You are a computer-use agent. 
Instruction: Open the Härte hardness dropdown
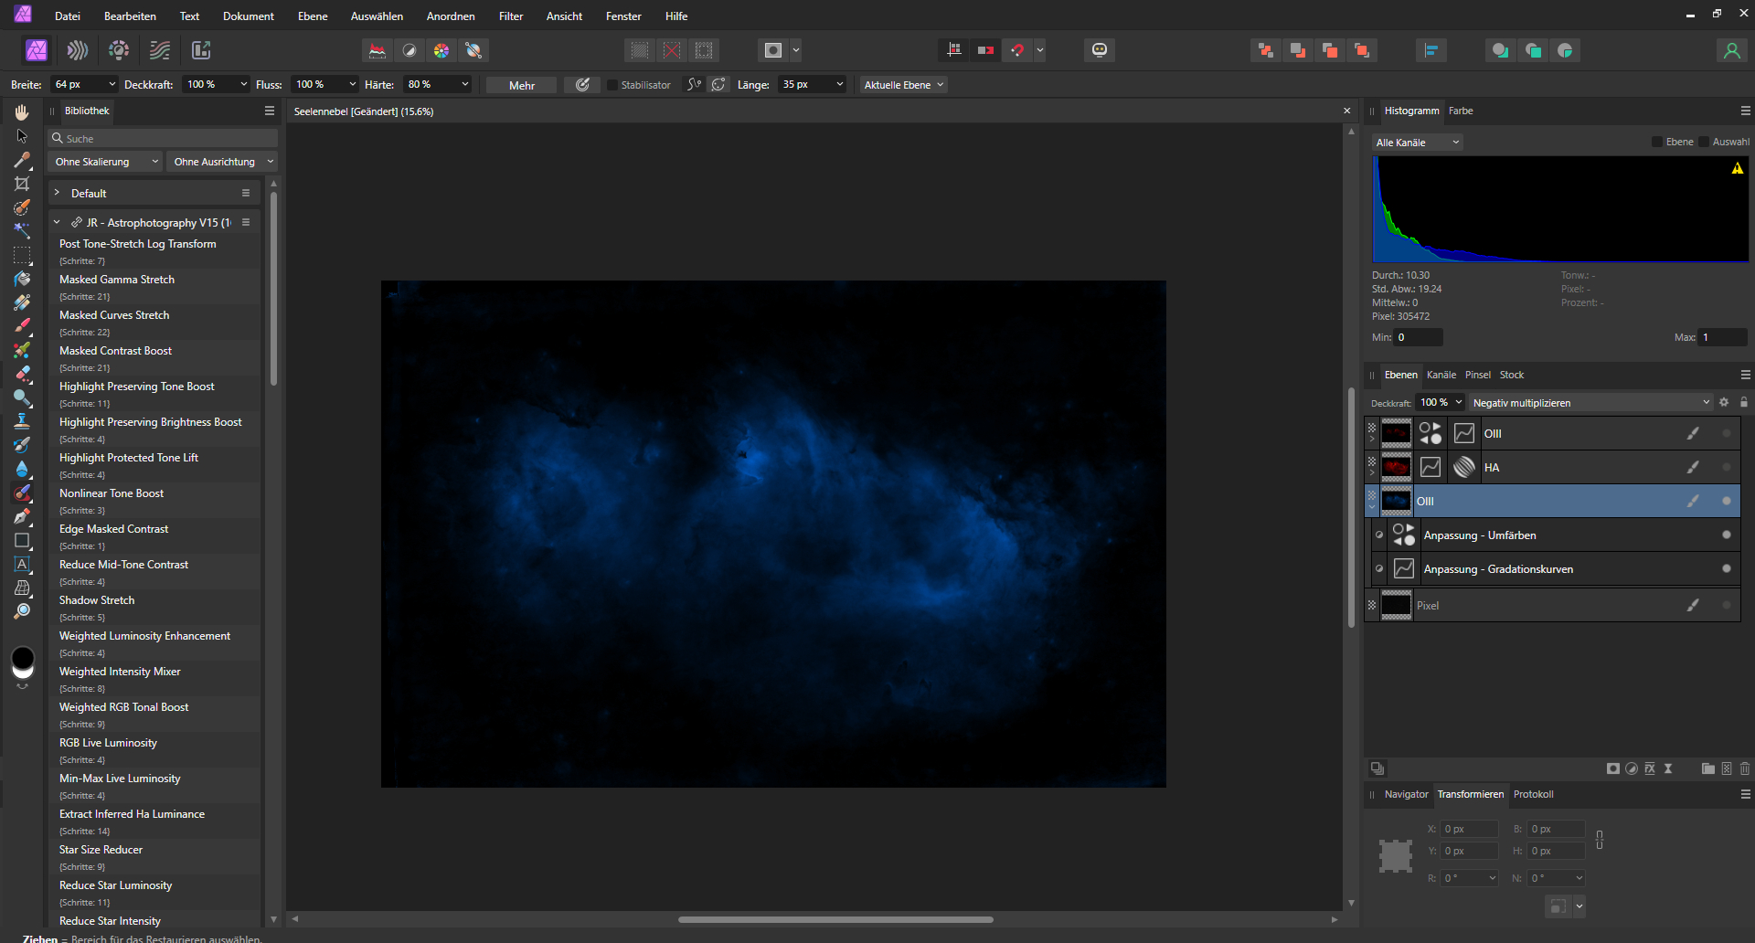click(x=464, y=84)
